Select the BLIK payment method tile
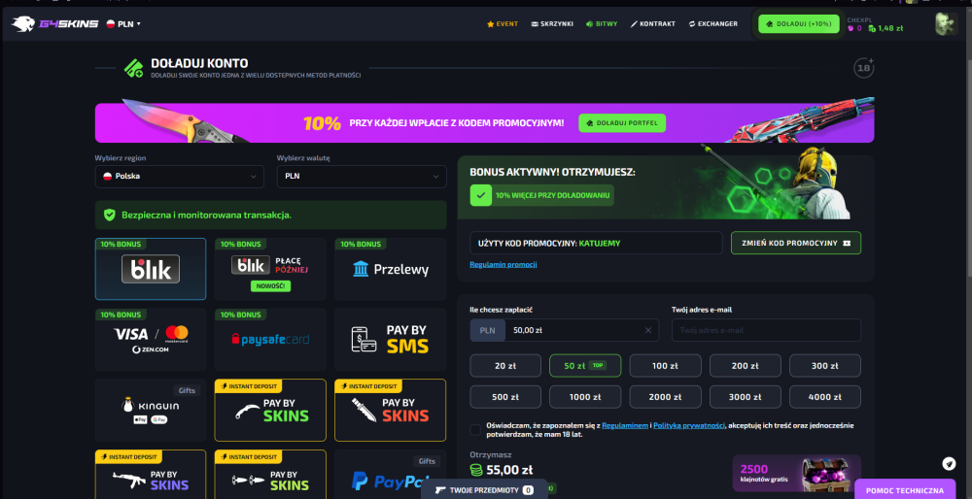 pyautogui.click(x=151, y=269)
